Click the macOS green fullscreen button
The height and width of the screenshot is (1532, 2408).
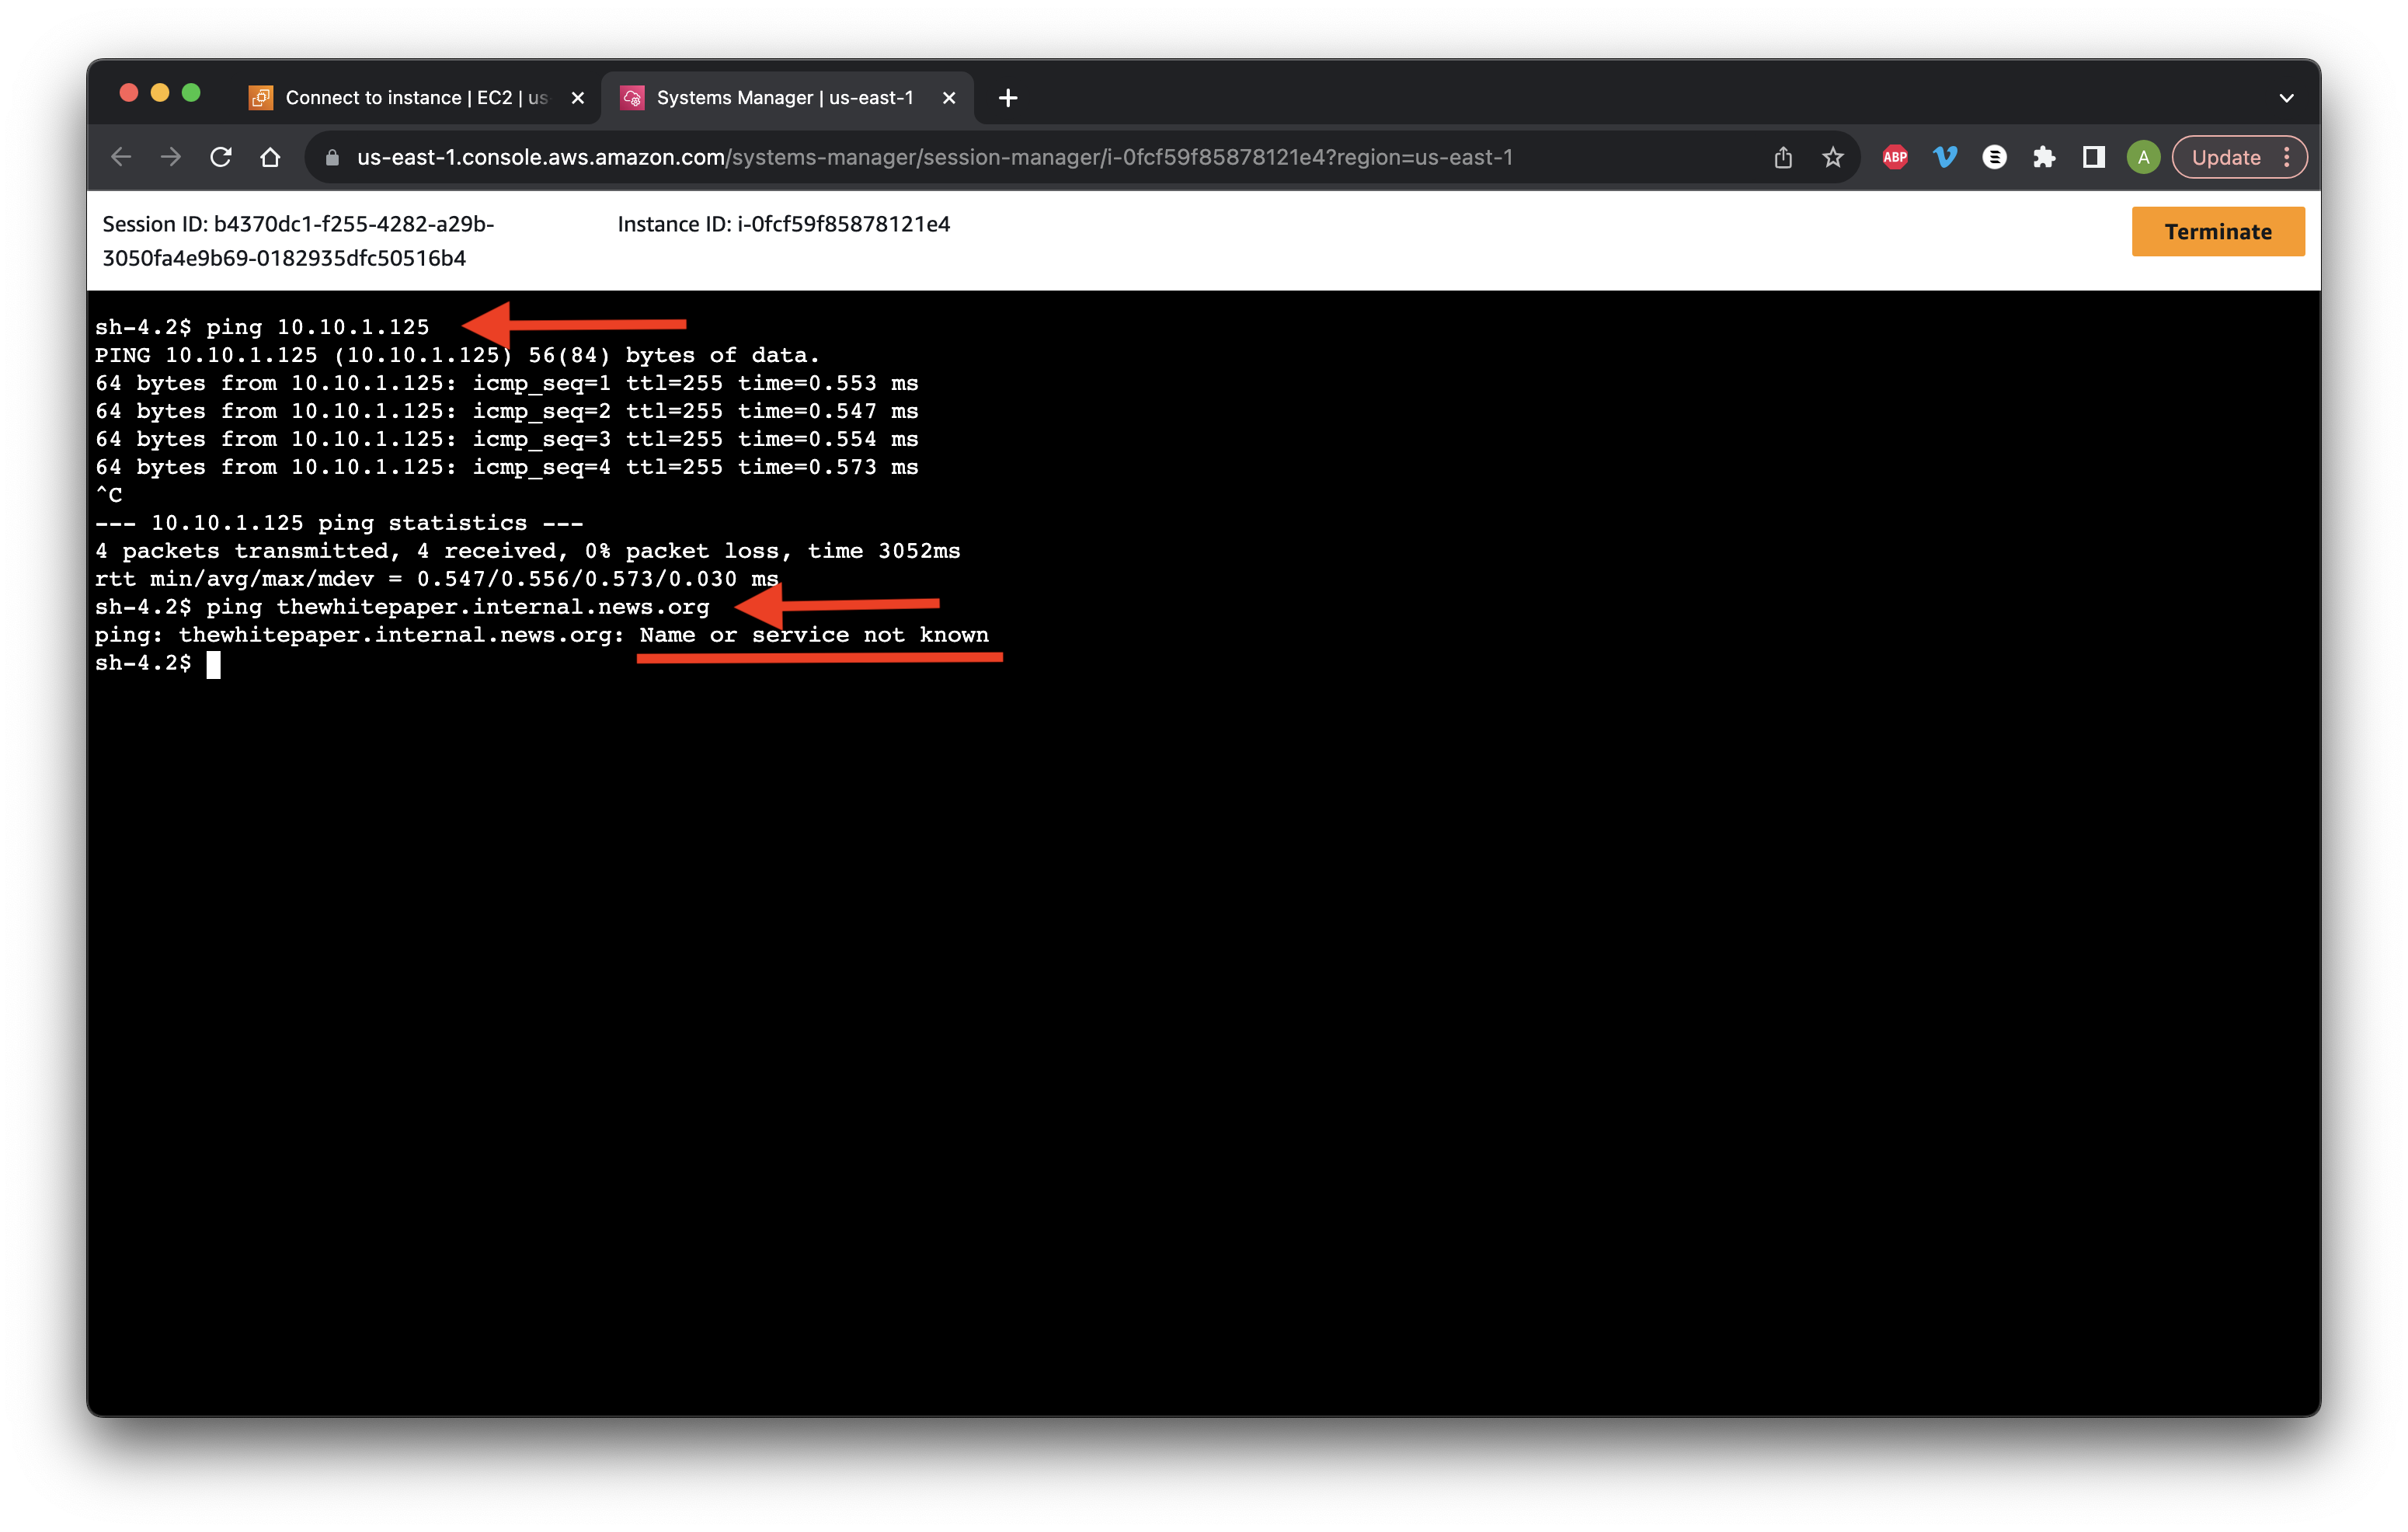pyautogui.click(x=191, y=93)
